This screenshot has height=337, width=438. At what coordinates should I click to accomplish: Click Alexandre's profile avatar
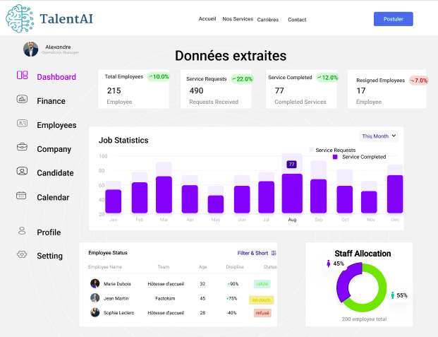[31, 49]
